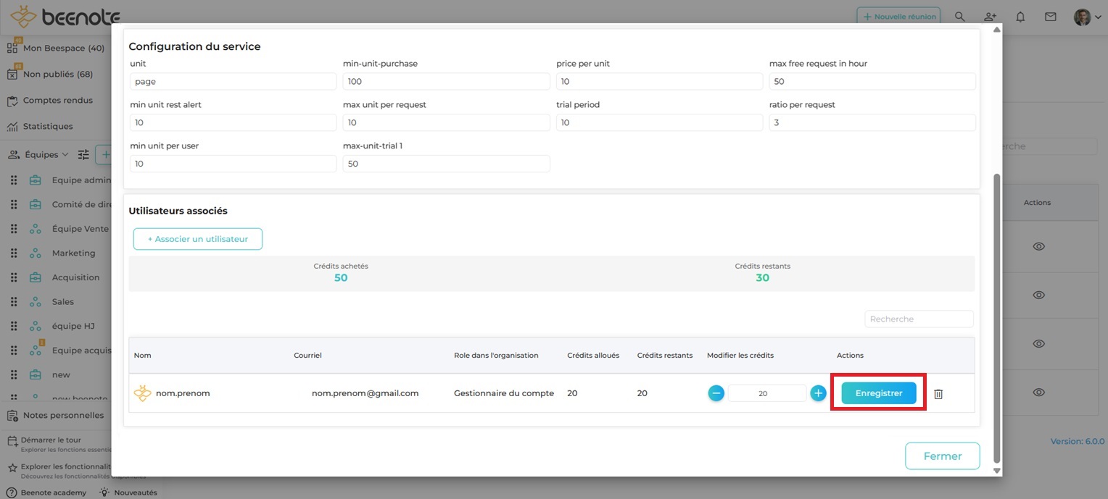The width and height of the screenshot is (1108, 499).
Task: Click the Enregistrer button
Action: click(x=878, y=393)
